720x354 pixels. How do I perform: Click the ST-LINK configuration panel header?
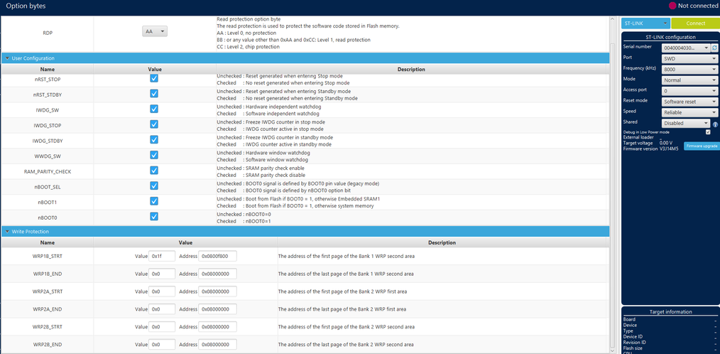670,37
